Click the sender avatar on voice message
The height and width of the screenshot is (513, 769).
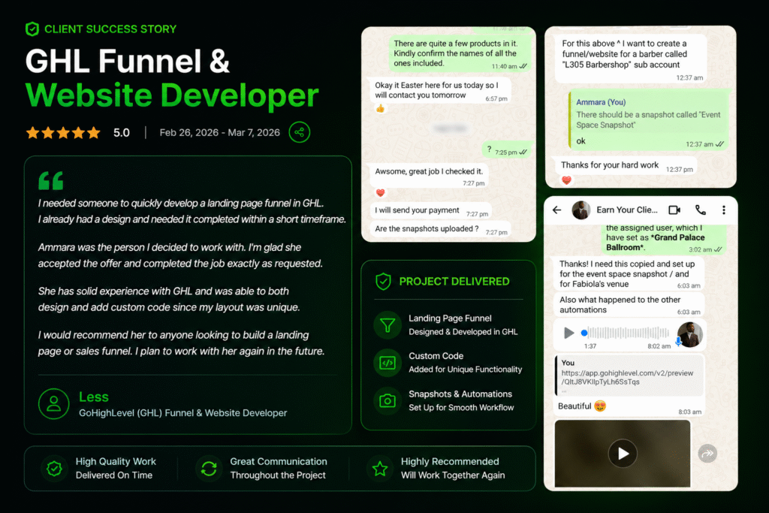(689, 334)
